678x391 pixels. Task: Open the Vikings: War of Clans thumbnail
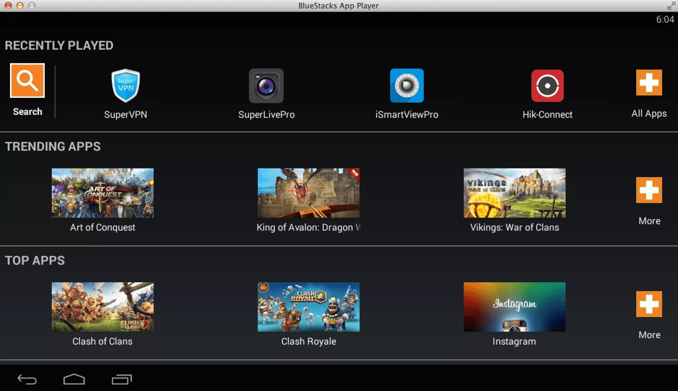[x=514, y=193]
